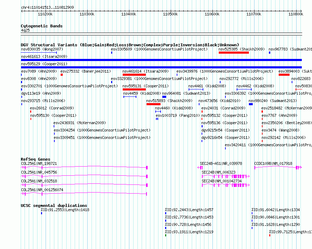This screenshot has width=312, height=249.
Task: Click the nsv461614 (Itsara2009) red bar
Action: pos(134,75)
